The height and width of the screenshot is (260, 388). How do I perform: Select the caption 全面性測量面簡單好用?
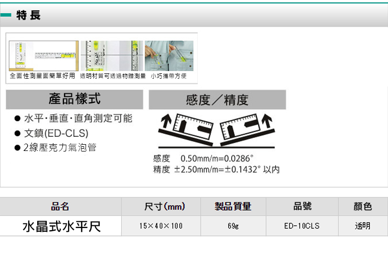tap(43, 76)
